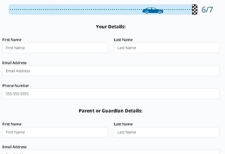
Task: Select your Email Address input field
Action: pyautogui.click(x=111, y=71)
